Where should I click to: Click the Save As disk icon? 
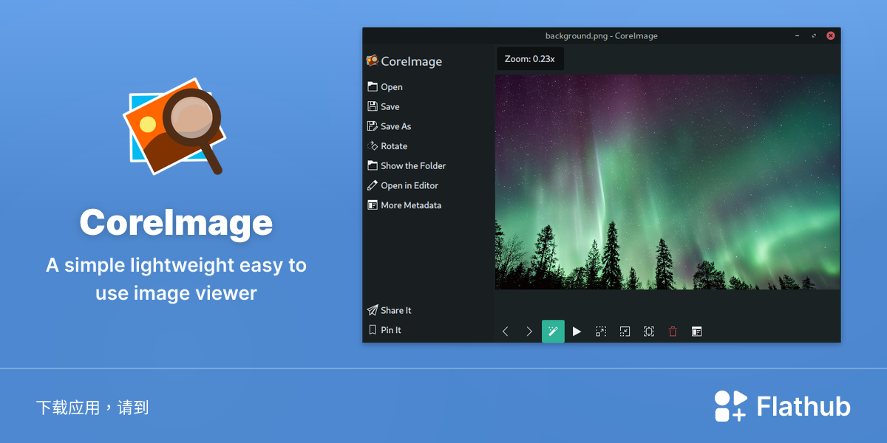[x=373, y=126]
